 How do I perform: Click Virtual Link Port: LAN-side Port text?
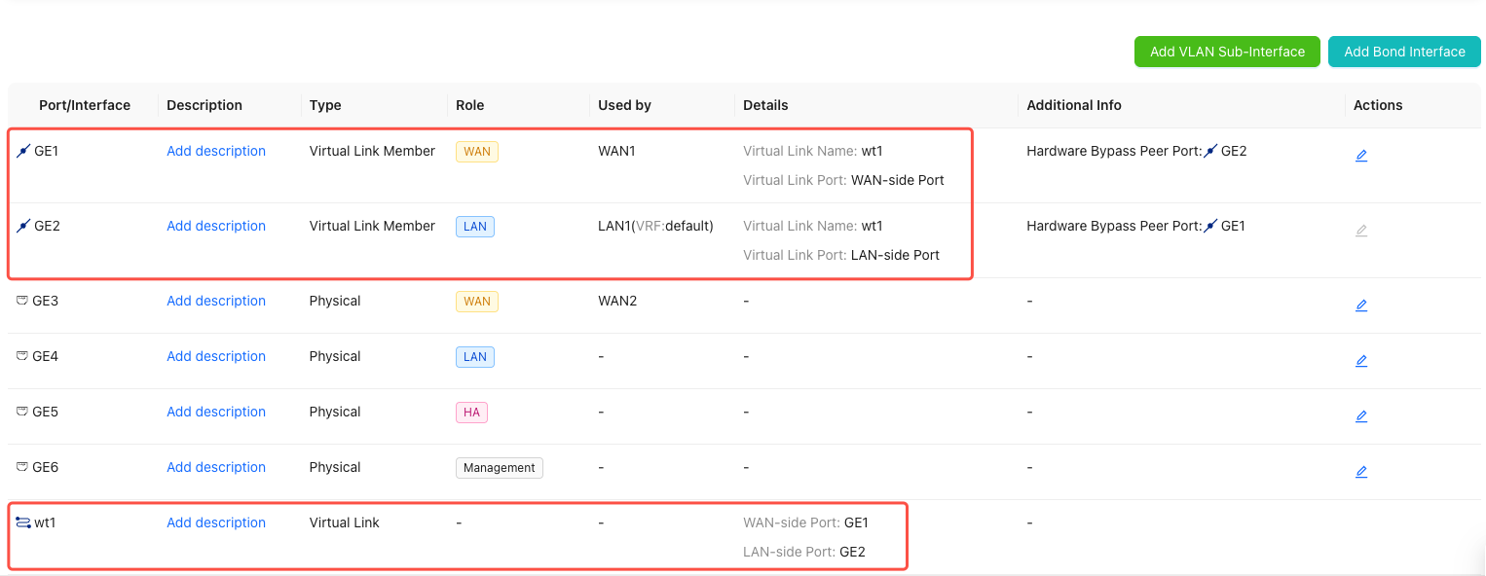(x=841, y=255)
